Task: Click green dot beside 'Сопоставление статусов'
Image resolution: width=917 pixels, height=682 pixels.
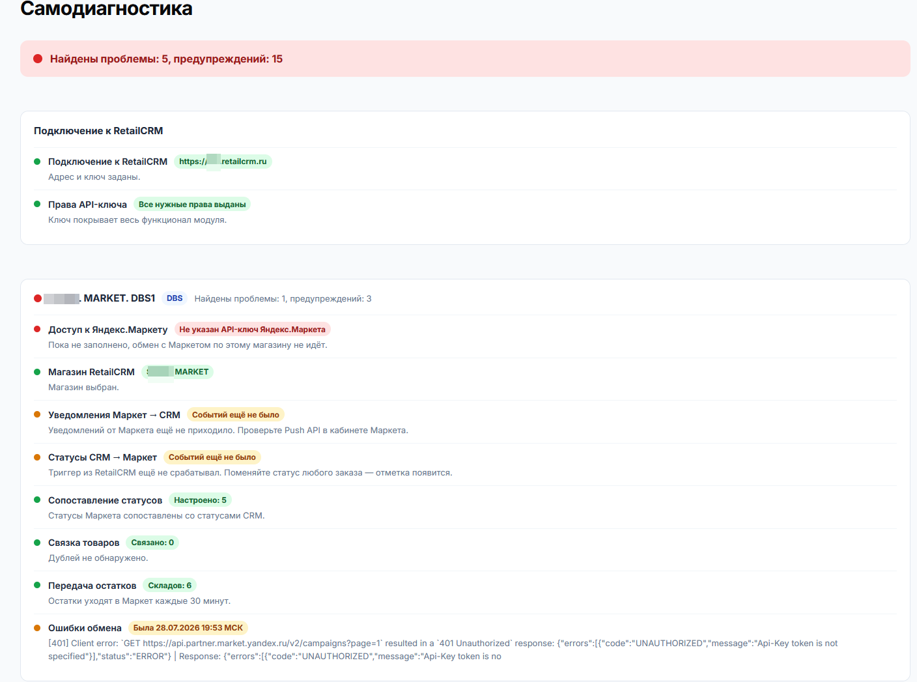Action: pos(37,500)
